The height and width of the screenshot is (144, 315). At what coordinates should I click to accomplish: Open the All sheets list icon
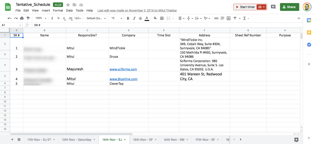(x=19, y=139)
